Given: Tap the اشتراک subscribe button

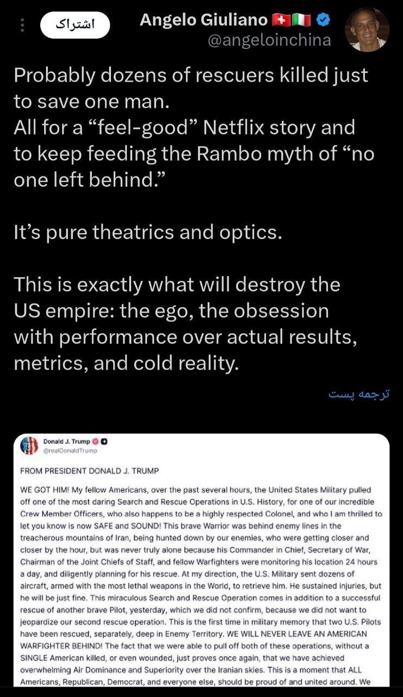Looking at the screenshot, I should [75, 26].
